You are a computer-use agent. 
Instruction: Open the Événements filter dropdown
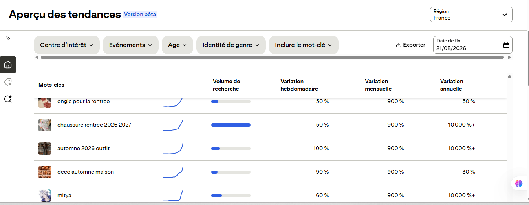(x=131, y=45)
